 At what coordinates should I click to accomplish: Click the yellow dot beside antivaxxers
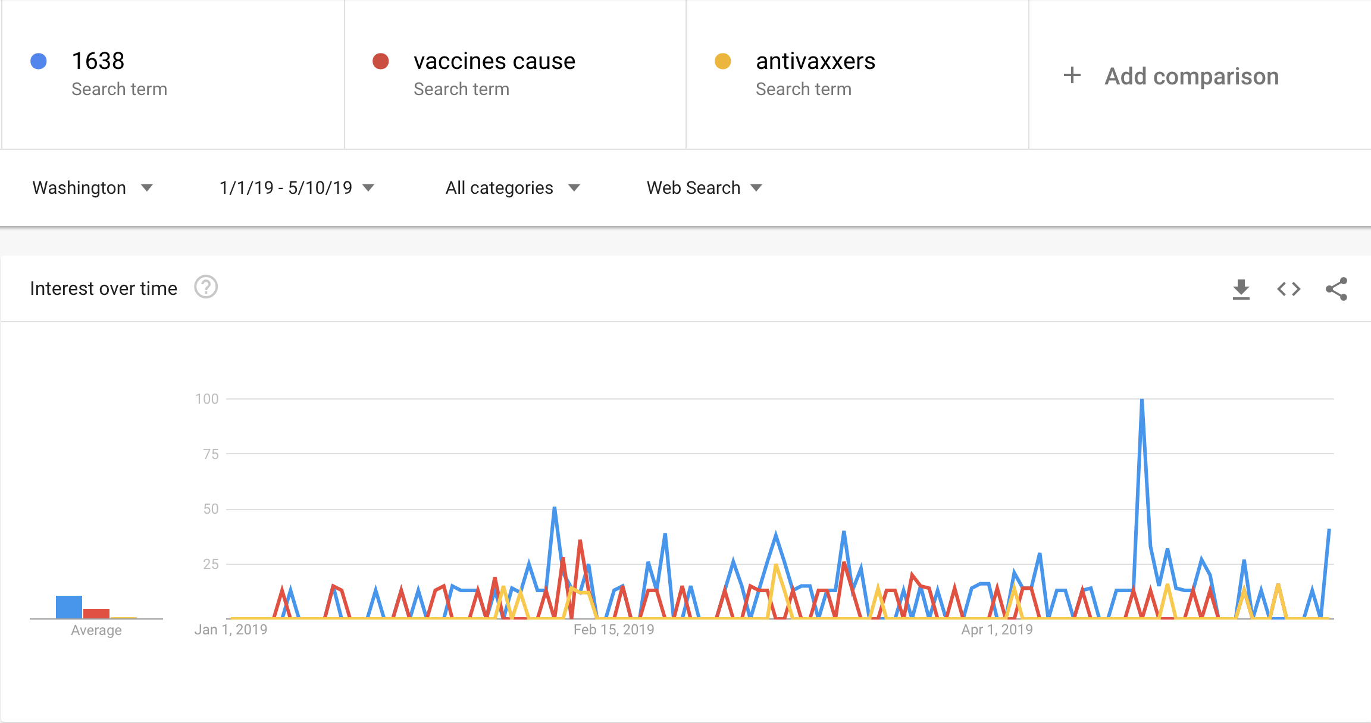(x=723, y=61)
